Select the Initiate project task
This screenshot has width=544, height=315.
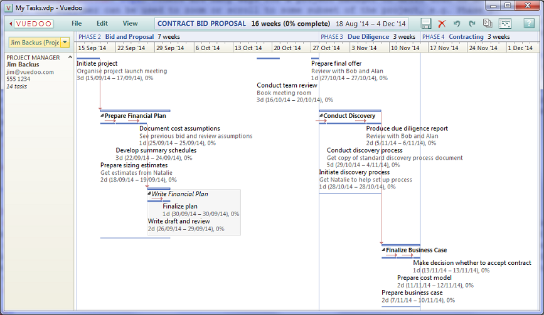point(97,63)
